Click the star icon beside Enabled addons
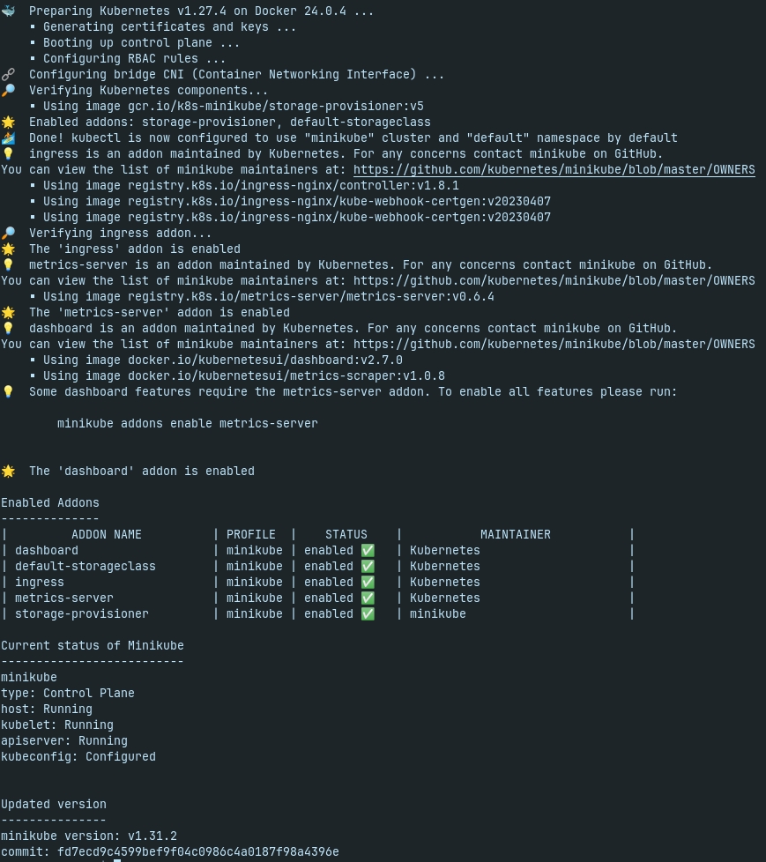This screenshot has height=862, width=766. [8, 122]
